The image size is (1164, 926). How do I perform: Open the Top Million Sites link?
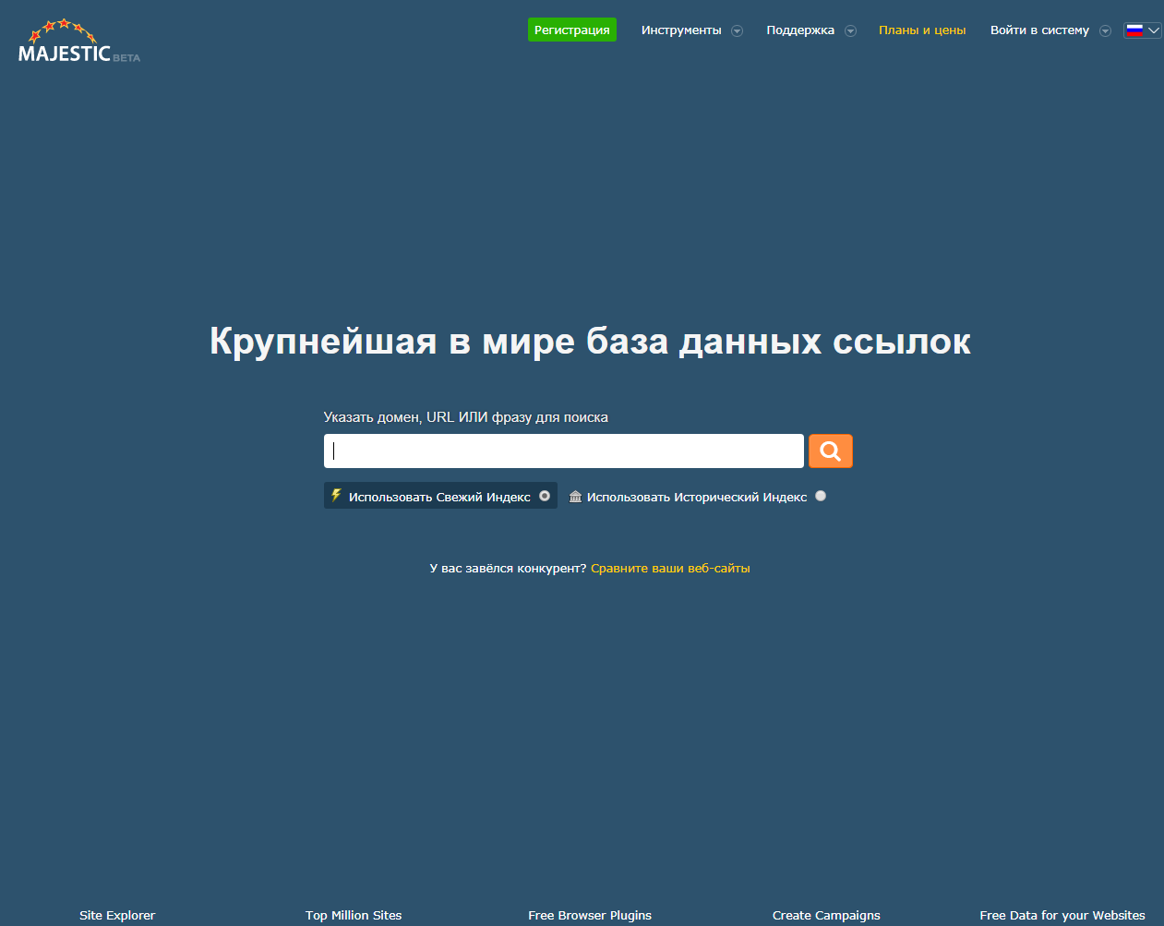[x=354, y=915]
